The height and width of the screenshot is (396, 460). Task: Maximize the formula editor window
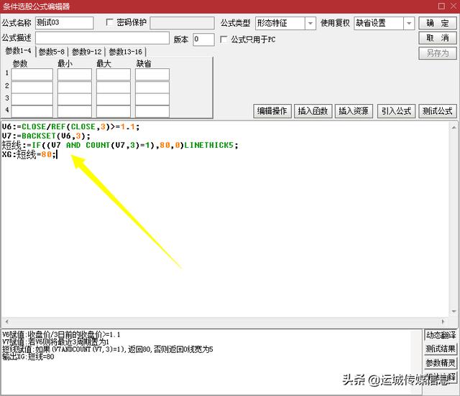pos(441,6)
